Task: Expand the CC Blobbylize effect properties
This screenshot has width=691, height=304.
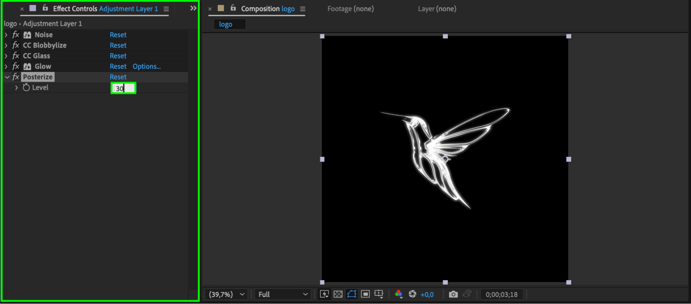Action: [6, 45]
